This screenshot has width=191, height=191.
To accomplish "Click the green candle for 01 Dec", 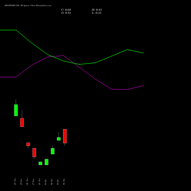I will 47,162.
